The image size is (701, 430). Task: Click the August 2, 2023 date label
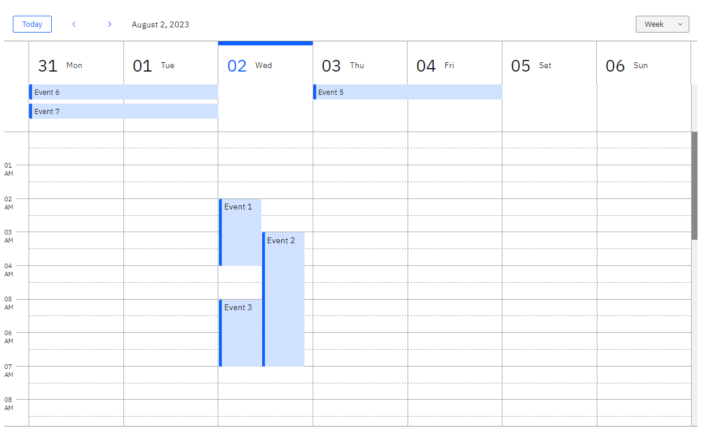pos(160,24)
